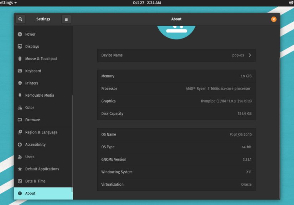294x205 pixels.
Task: Click the Virtualization value Oracle
Action: [246, 184]
